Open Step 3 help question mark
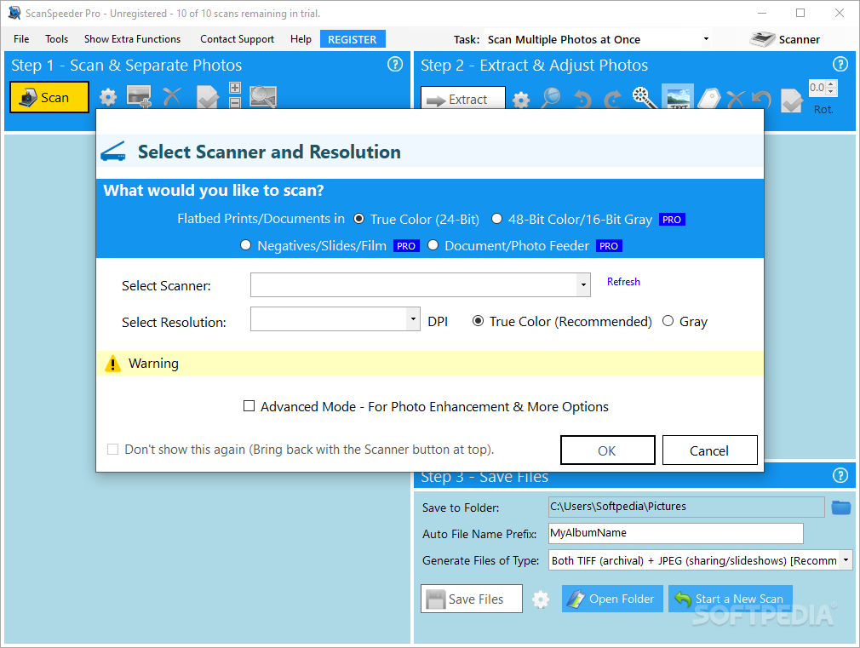The image size is (860, 648). (x=840, y=475)
